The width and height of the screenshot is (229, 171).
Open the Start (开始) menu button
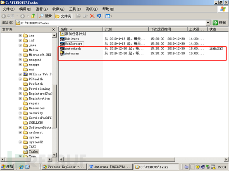pyautogui.click(x=7, y=166)
